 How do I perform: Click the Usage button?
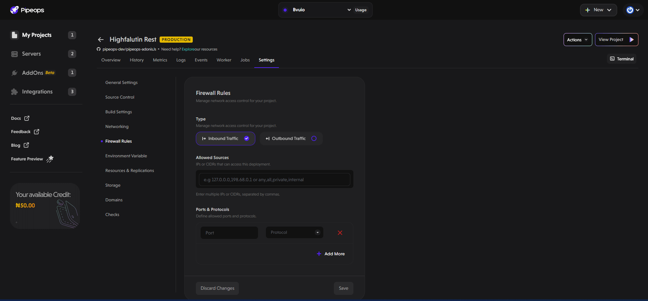(361, 10)
